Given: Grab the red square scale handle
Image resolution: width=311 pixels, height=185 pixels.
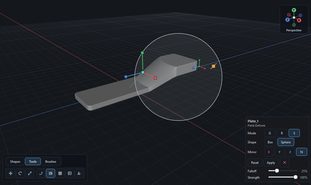Looking at the screenshot, I should pos(155,78).
